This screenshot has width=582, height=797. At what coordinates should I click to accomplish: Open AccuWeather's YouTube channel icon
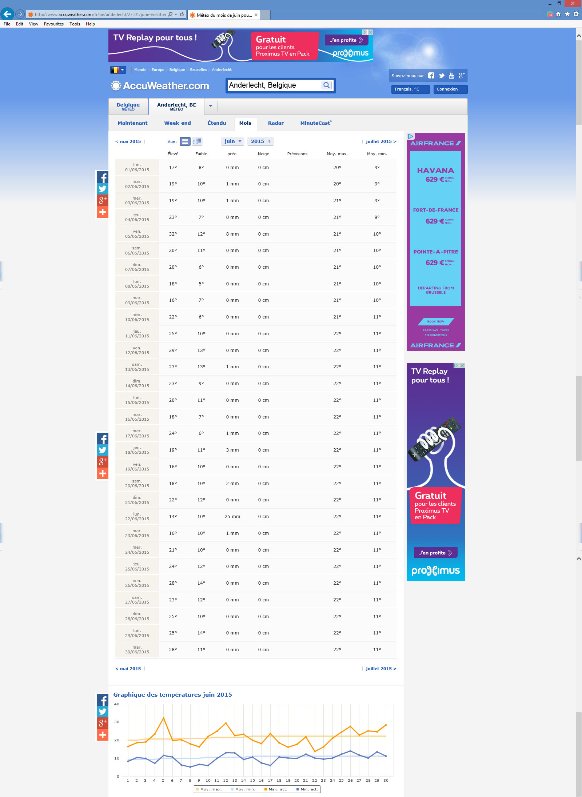pos(451,76)
